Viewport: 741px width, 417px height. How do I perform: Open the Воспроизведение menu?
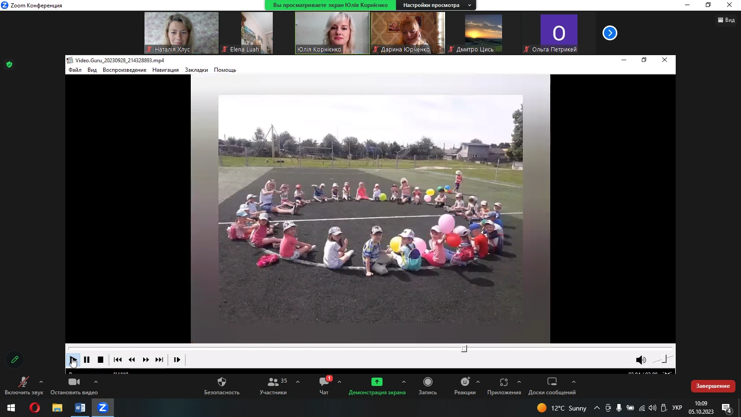tap(125, 70)
